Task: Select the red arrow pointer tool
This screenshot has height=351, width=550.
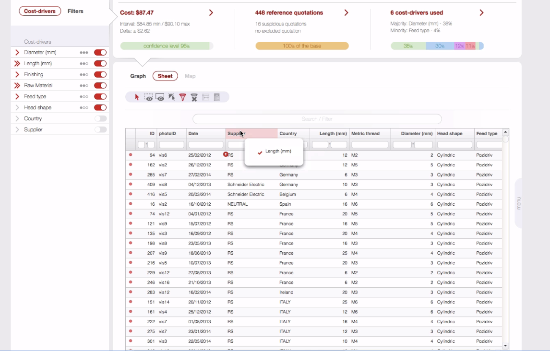Action: 137,97
